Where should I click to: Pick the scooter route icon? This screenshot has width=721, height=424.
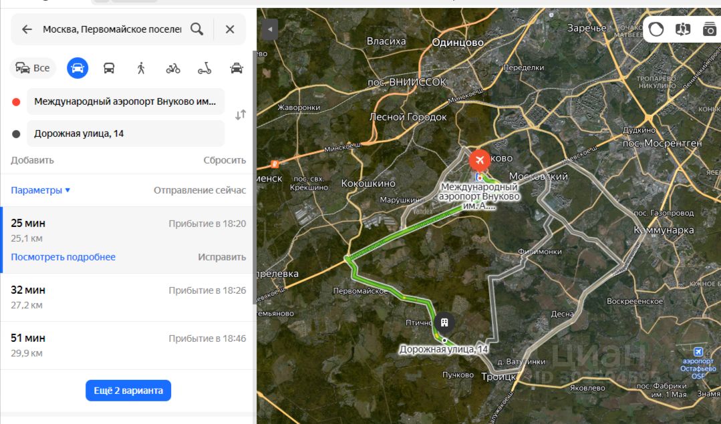pos(204,69)
